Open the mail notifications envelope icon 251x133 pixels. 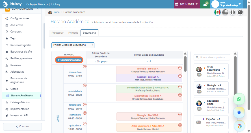pos(205,5)
